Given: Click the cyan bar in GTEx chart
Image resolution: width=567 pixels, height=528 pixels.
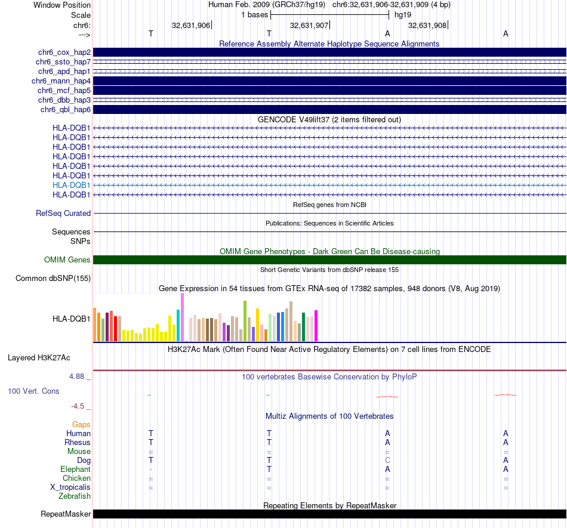Looking at the screenshot, I should tap(178, 325).
